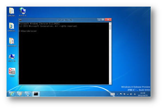Image resolution: width=163 pixels, height=109 pixels.
Task: Click the PASS application shortcut icon
Action: click(12, 72)
